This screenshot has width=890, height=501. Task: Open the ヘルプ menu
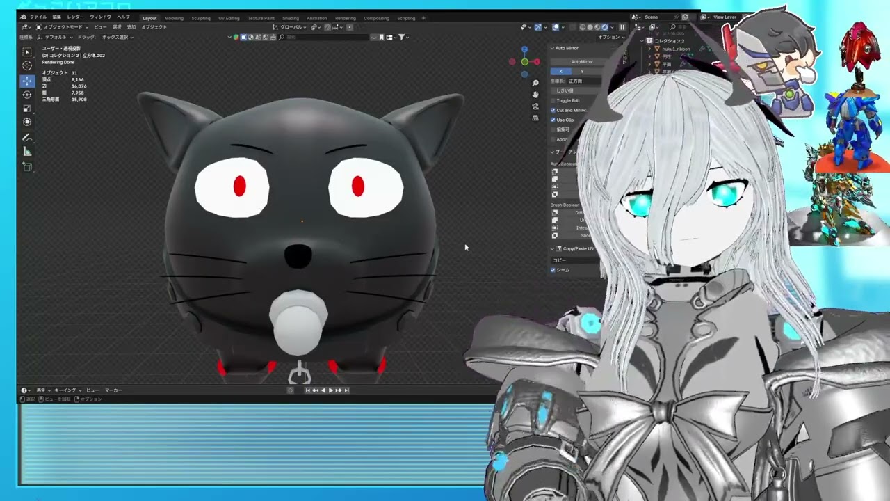pyautogui.click(x=123, y=17)
